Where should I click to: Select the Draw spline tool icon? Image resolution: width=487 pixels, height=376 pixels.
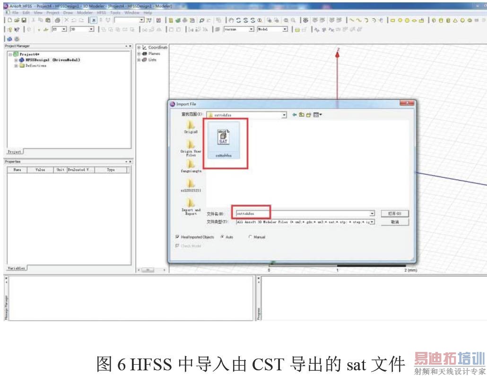pos(359,20)
